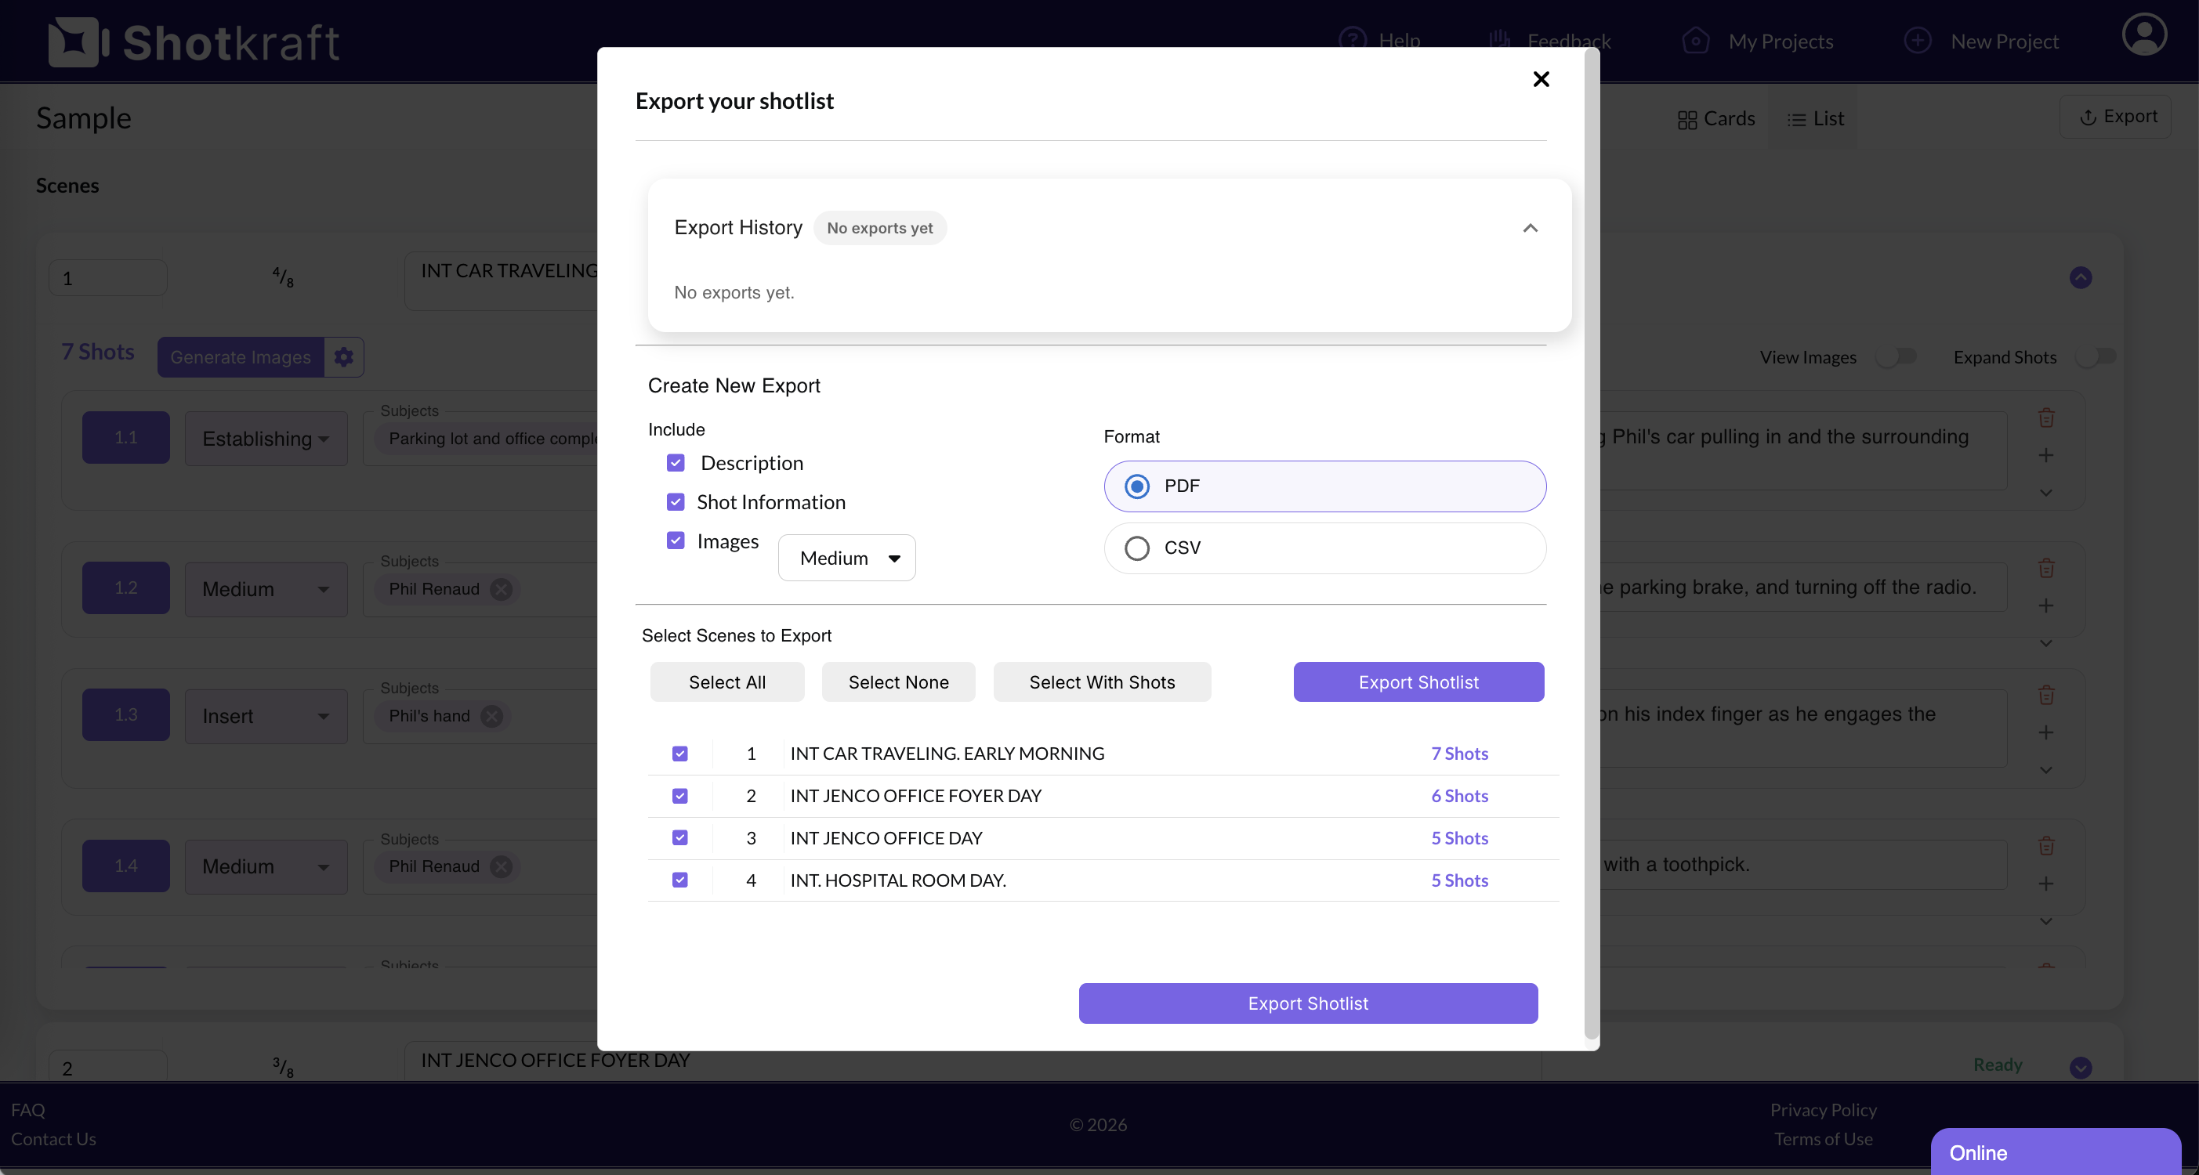Image resolution: width=2199 pixels, height=1175 pixels.
Task: Select the CSV format radio button
Action: click(x=1136, y=548)
